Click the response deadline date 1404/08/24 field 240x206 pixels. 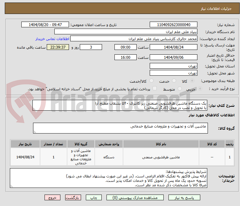pos(174,47)
